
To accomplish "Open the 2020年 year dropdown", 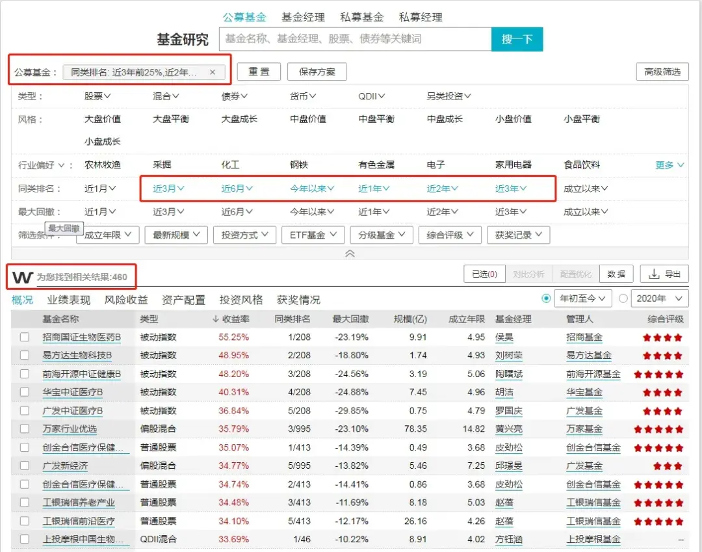I will click(x=660, y=298).
